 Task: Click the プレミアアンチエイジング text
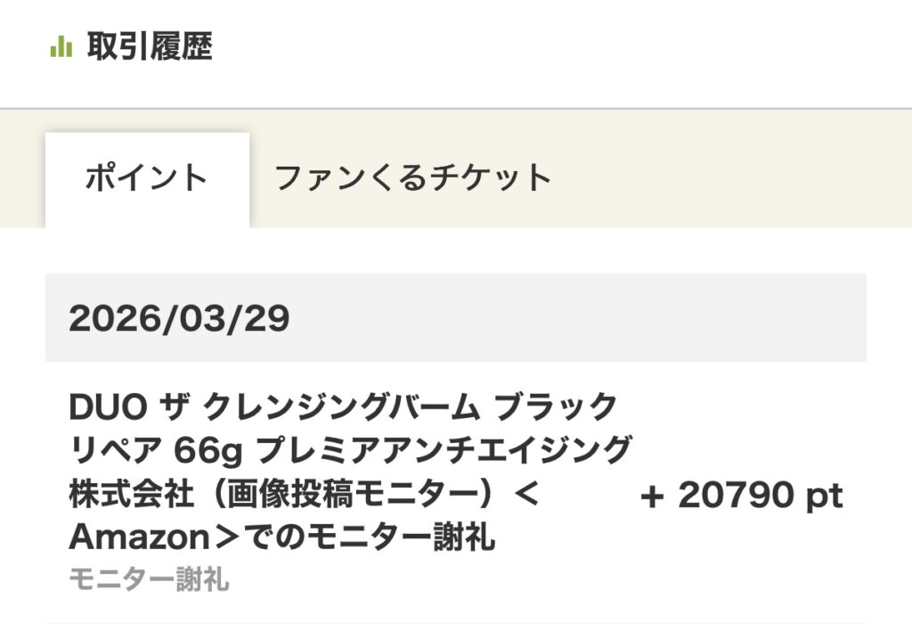(444, 451)
